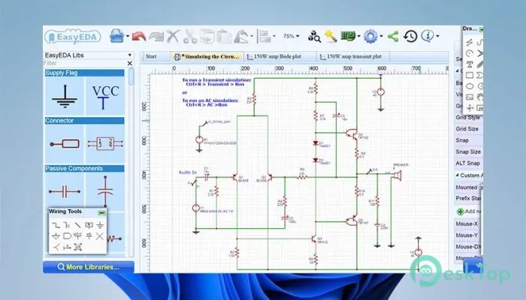This screenshot has width=526, height=300.
Task: Select the Net Port wiring tool
Action: [x=67, y=236]
